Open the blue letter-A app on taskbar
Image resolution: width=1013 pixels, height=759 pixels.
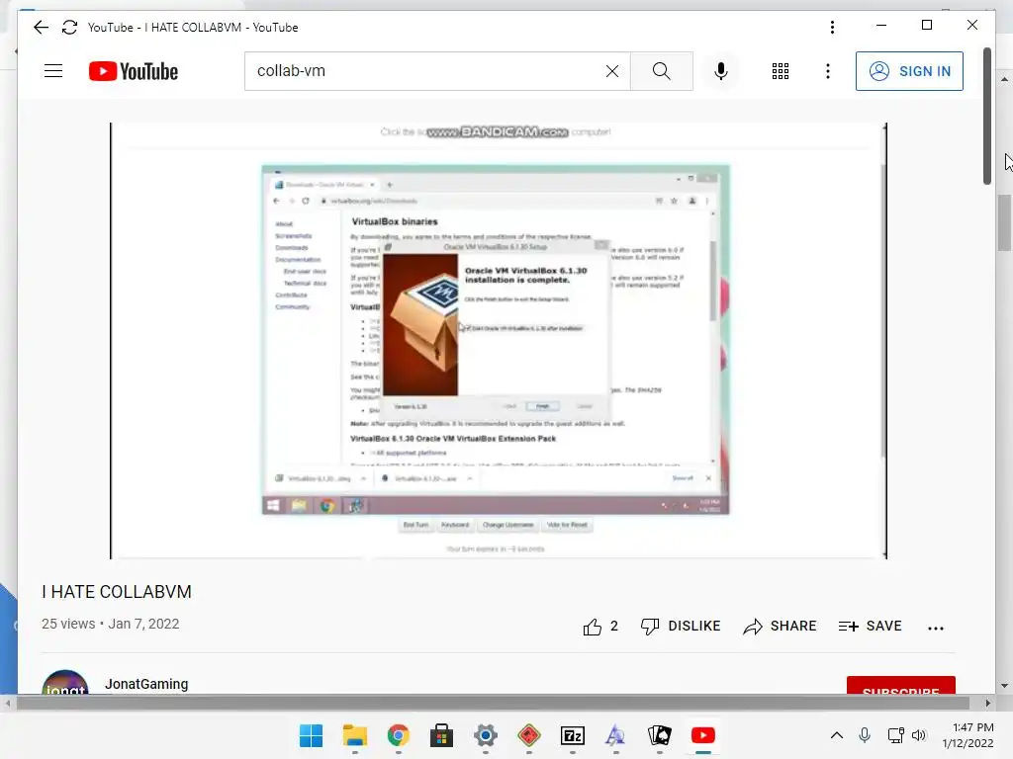(x=615, y=735)
